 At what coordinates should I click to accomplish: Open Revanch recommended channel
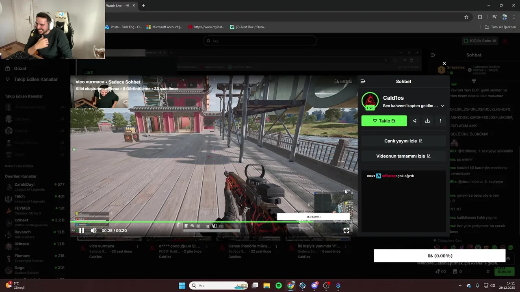click(x=35, y=234)
